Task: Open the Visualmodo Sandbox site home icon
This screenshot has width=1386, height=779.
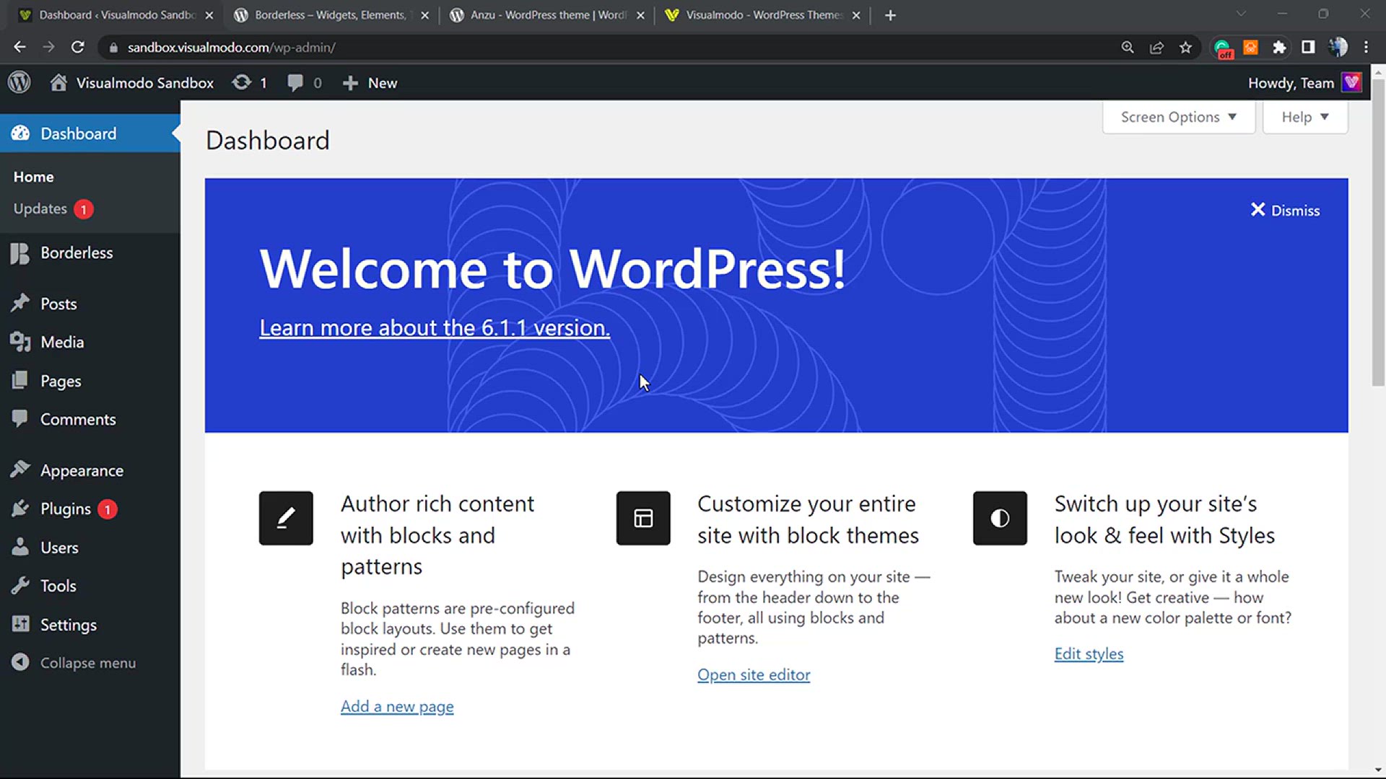Action: (58, 83)
